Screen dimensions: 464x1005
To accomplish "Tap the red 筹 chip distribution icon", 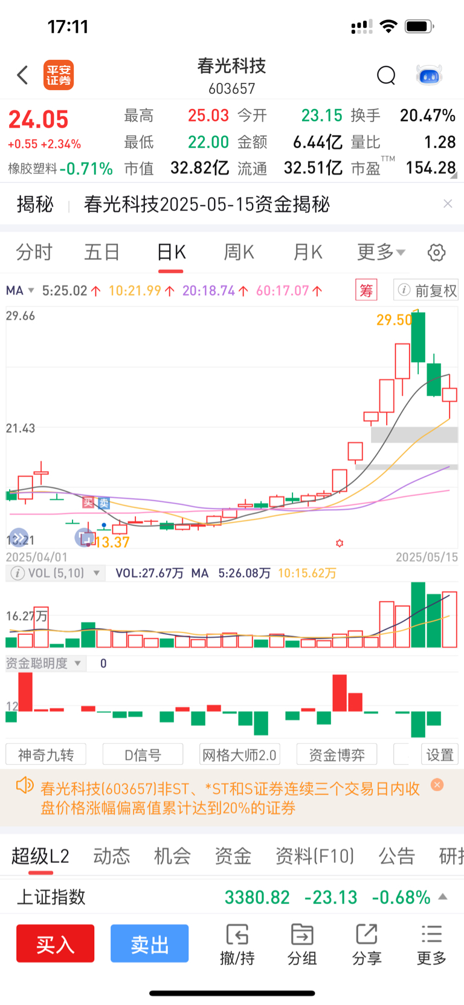I will [366, 290].
